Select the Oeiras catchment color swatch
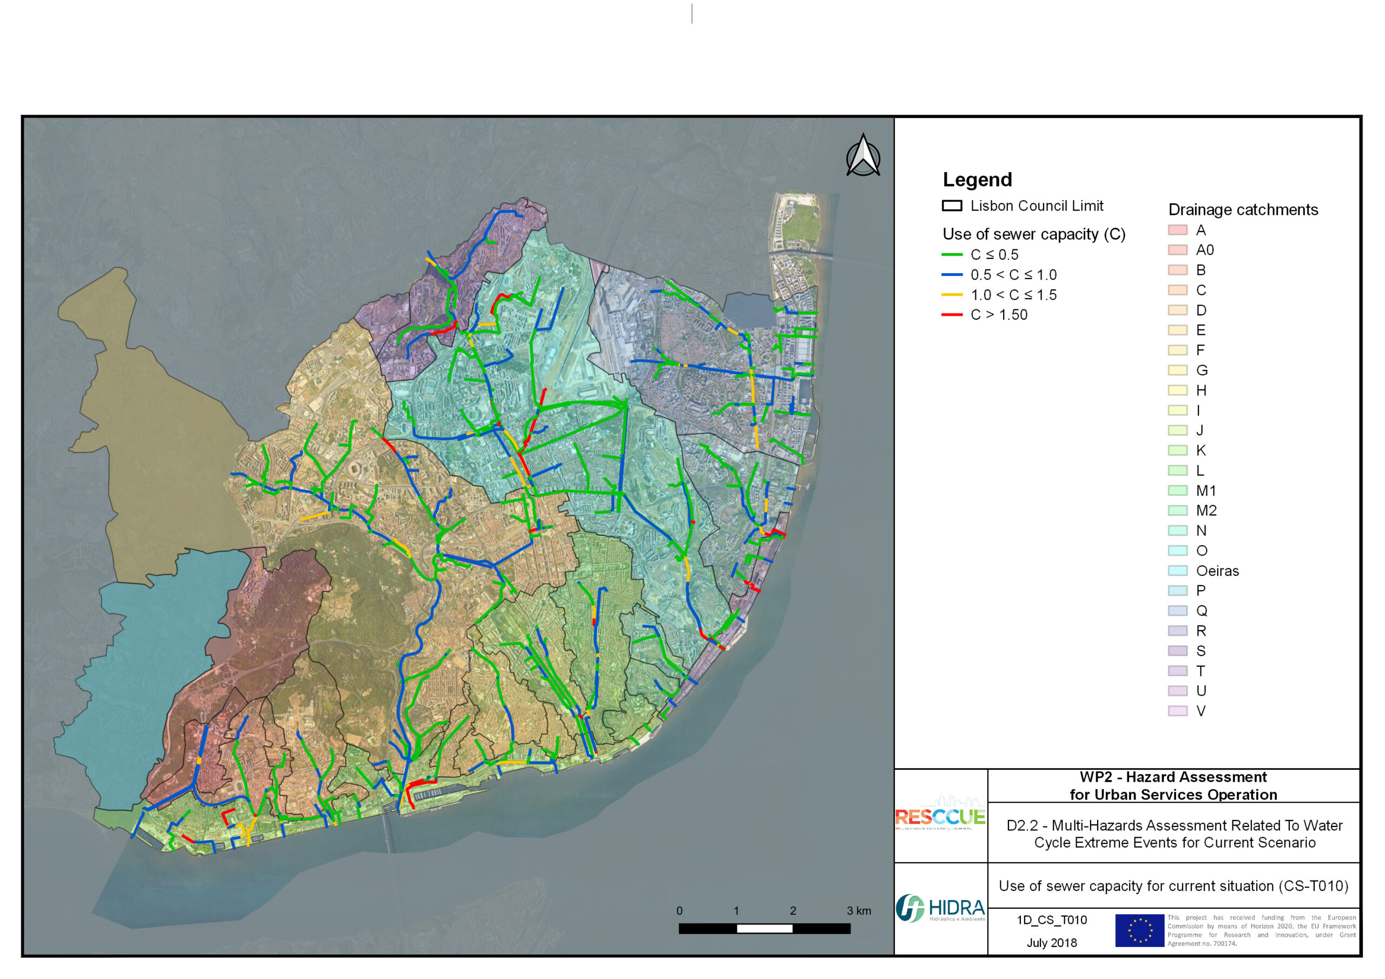Viewport: 1385px width, 979px height. (1177, 571)
